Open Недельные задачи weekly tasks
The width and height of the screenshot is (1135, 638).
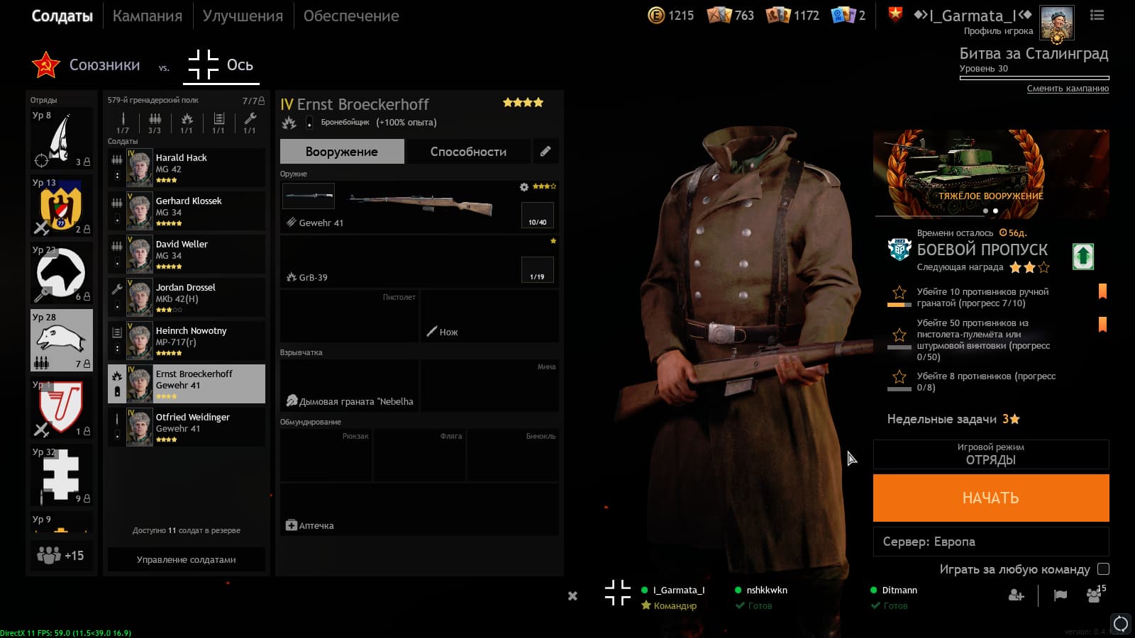953,419
